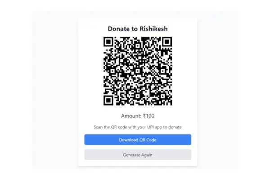270x180 pixels.
Task: Click the left-middle alignment square of QR code
Action: [x=112, y=71]
